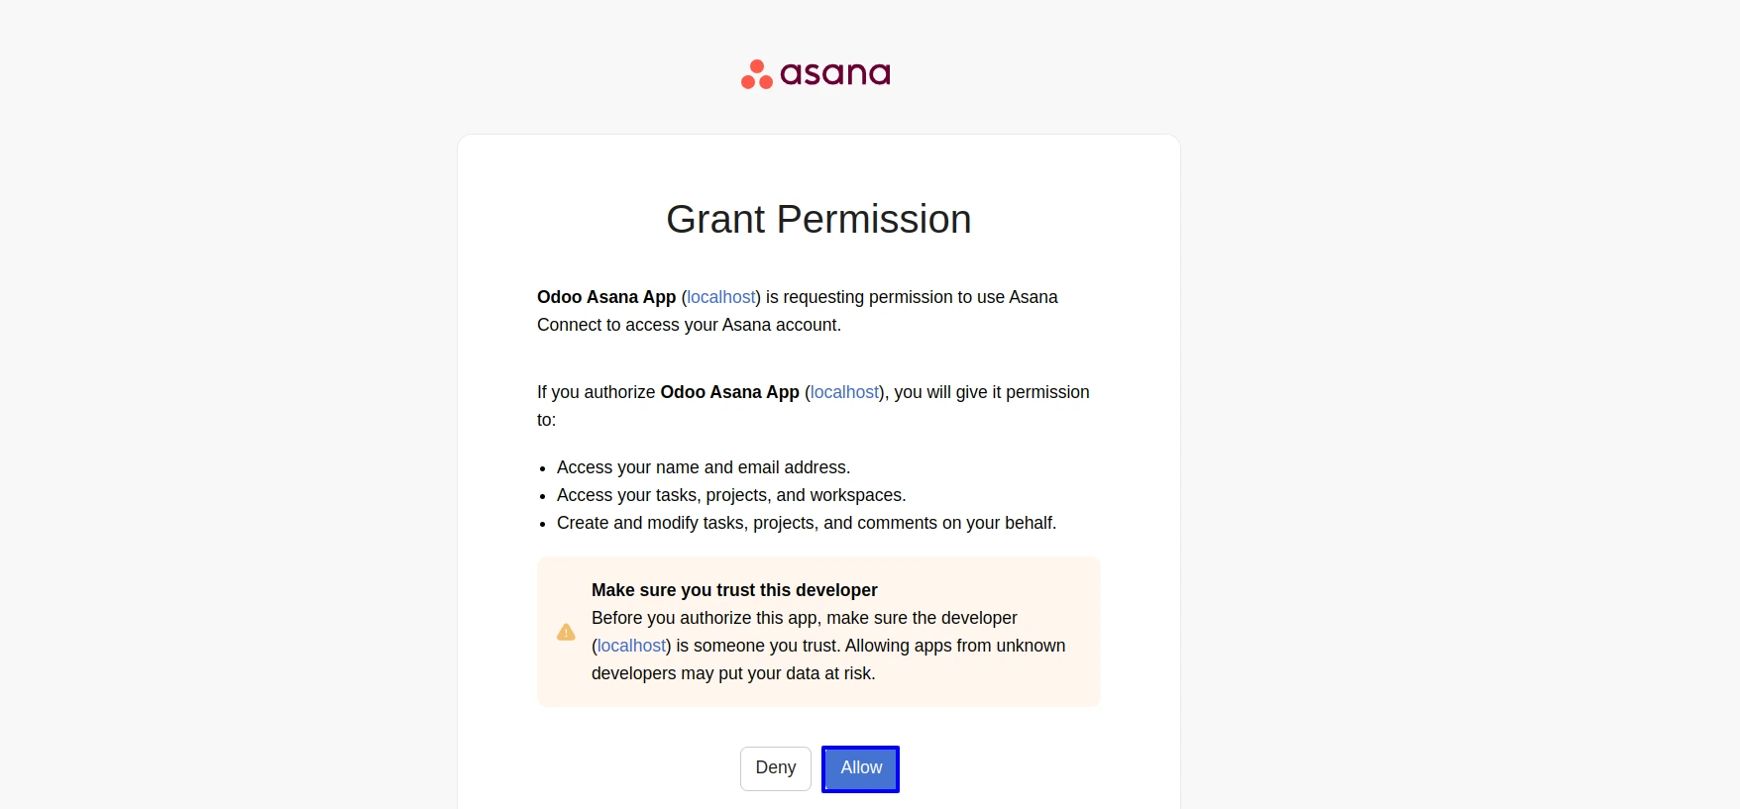Open localhost link after "If you authorize"
This screenshot has width=1740, height=809.
(x=844, y=392)
